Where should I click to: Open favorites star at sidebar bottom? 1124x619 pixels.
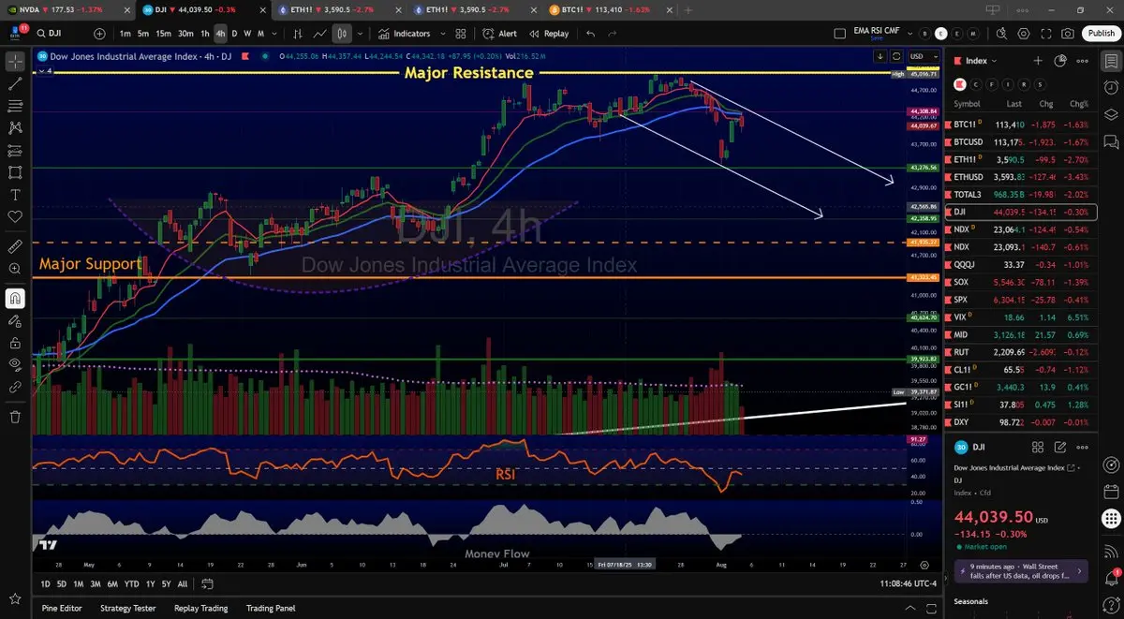pyautogui.click(x=15, y=598)
